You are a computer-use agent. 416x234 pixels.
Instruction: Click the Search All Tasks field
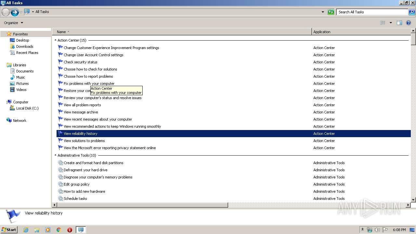click(x=372, y=12)
